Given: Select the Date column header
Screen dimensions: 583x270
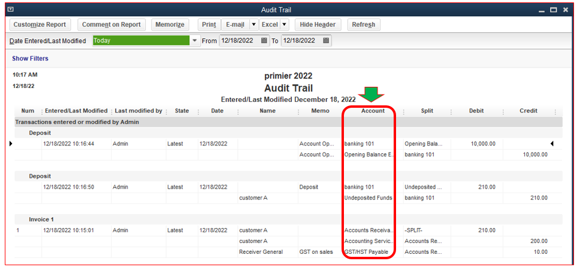Looking at the screenshot, I should click(218, 111).
